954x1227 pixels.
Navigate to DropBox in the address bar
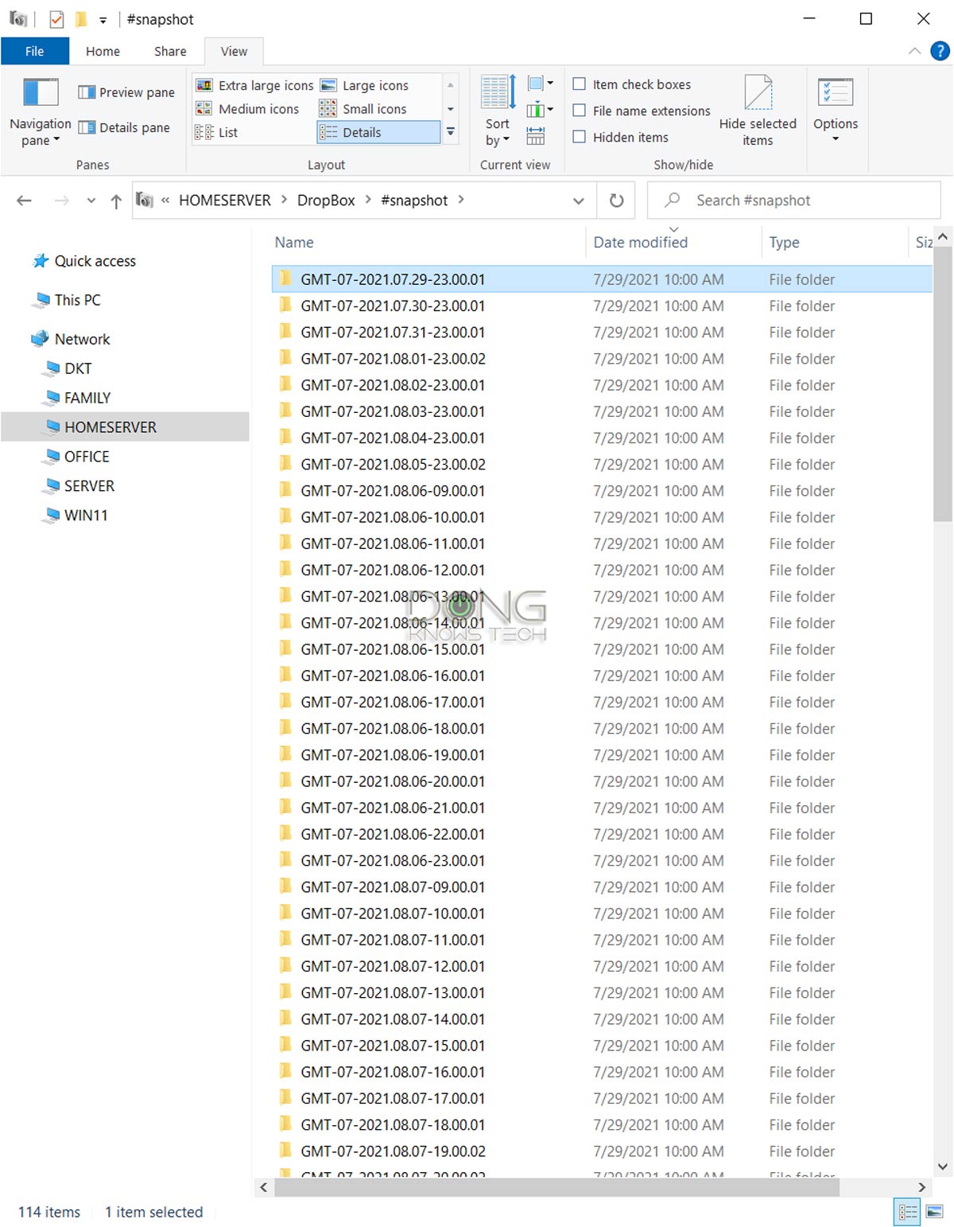326,201
